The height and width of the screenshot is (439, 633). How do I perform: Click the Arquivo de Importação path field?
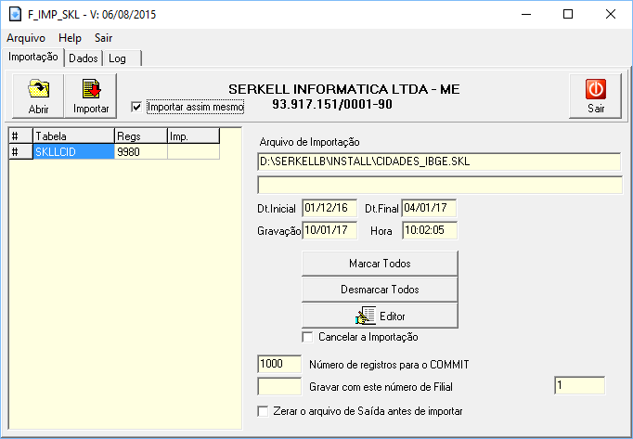pos(439,161)
